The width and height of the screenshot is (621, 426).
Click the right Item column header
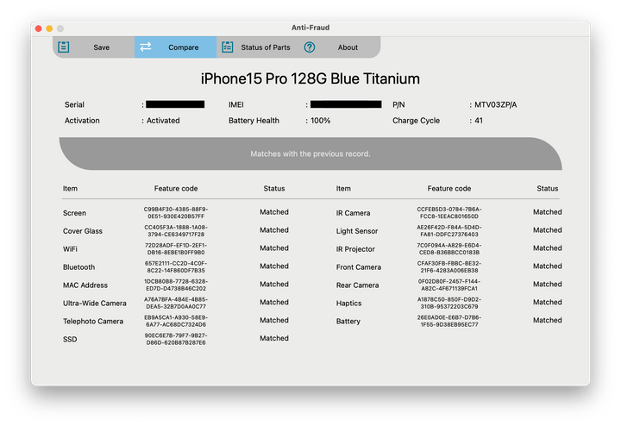pyautogui.click(x=343, y=189)
